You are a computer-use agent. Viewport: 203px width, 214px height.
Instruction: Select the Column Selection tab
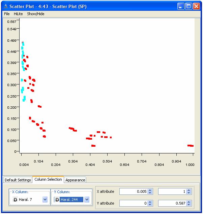[x=48, y=180]
